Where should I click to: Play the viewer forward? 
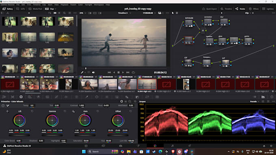pyautogui.click(x=123, y=72)
